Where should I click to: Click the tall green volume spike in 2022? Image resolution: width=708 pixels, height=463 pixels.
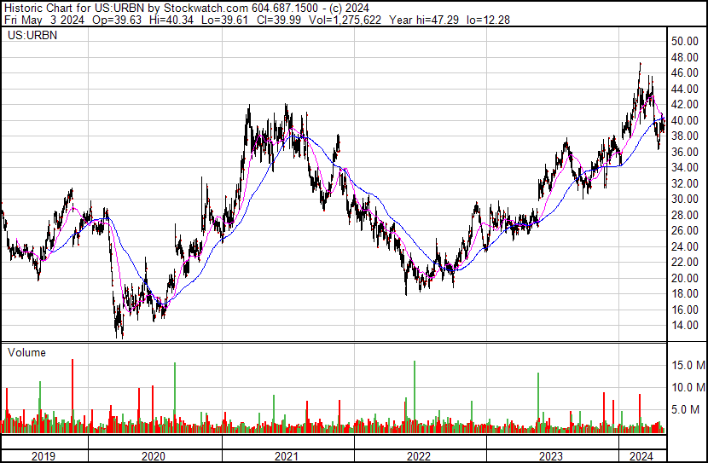(415, 397)
